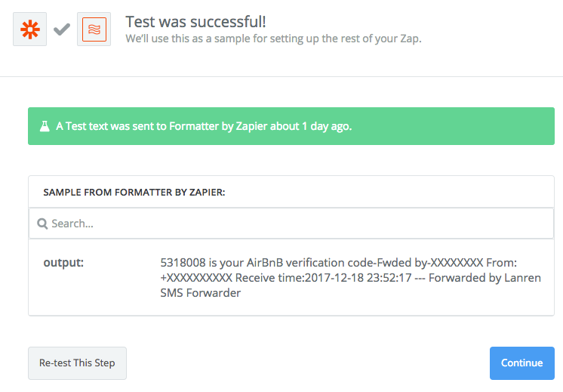Click the green test sent notification banner
The width and height of the screenshot is (563, 392).
[291, 126]
